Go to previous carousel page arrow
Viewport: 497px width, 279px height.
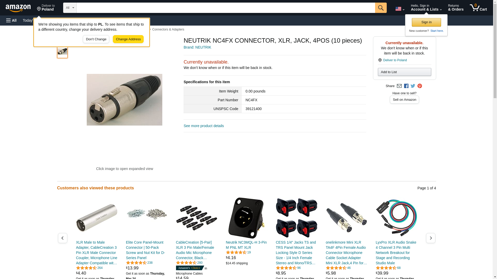pos(63,238)
